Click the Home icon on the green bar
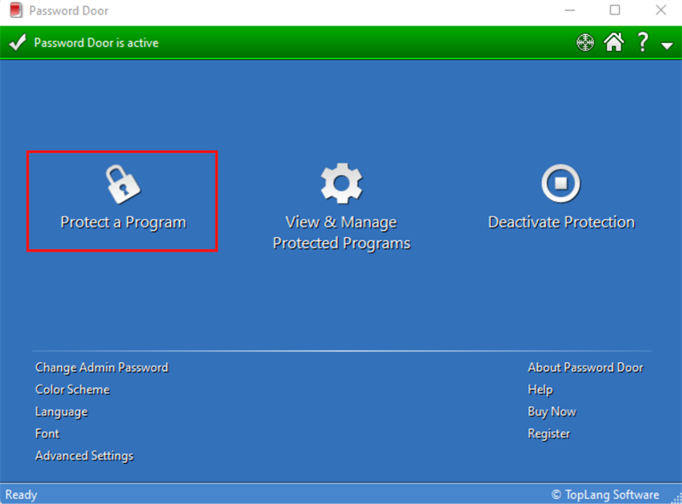Screen dimensions: 682x504 click(613, 42)
